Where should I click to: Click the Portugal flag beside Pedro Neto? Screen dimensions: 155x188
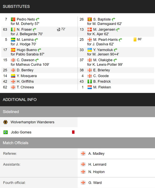[x=13, y=19]
